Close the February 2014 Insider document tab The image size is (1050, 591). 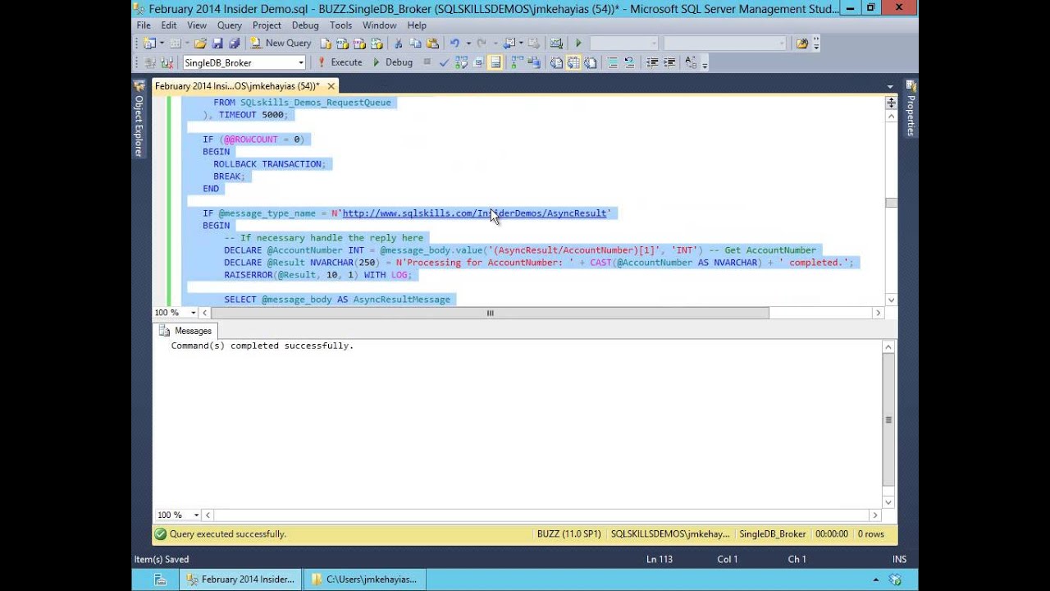tap(331, 86)
